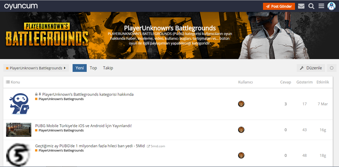Click the PUBG Battlegrounds banner logo
339x167 pixels.
47,35
